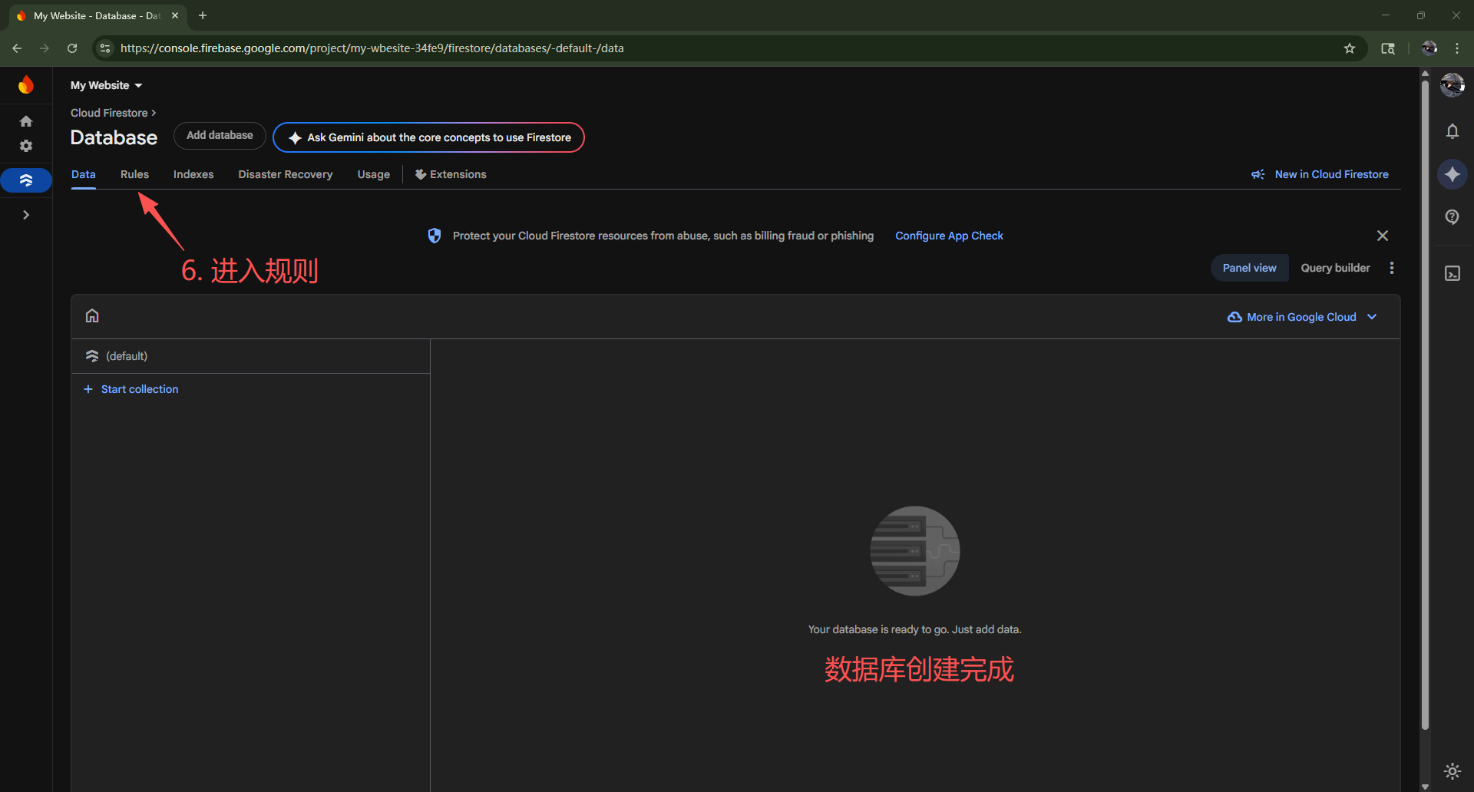Screen dimensions: 1474x792
Task: Expand More in Google Cloud menu
Action: point(1303,317)
